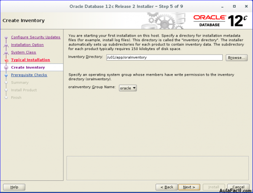Click the Configure Security Updates step marker

click(6, 37)
